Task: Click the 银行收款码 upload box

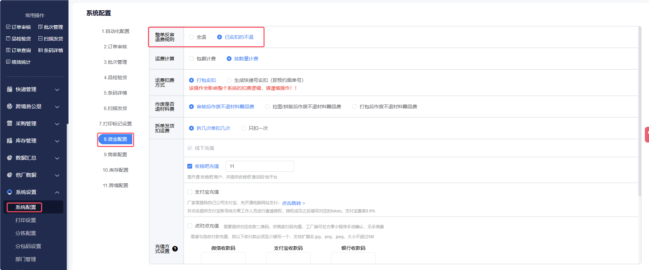Action: point(353,258)
